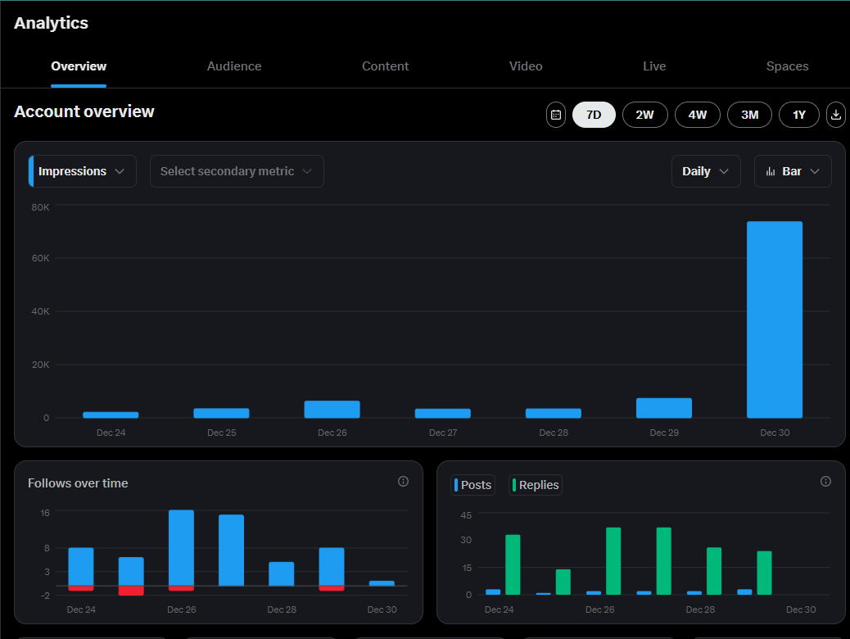The height and width of the screenshot is (639, 850).
Task: Click the Dec 24 blue posts bar
Action: pyautogui.click(x=493, y=591)
